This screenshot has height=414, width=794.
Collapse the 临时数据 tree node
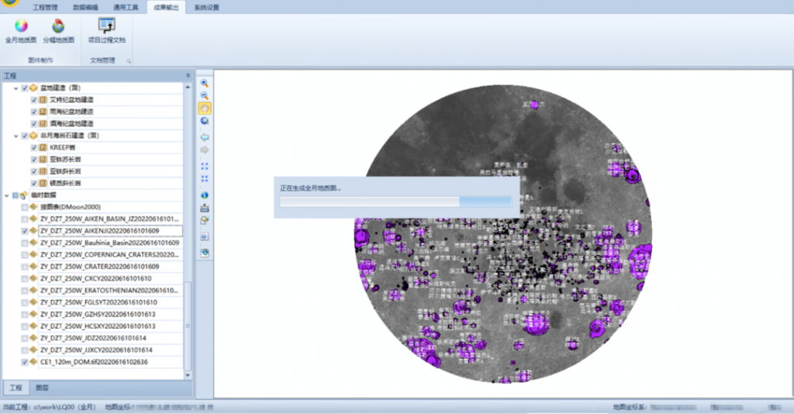[x=6, y=195]
